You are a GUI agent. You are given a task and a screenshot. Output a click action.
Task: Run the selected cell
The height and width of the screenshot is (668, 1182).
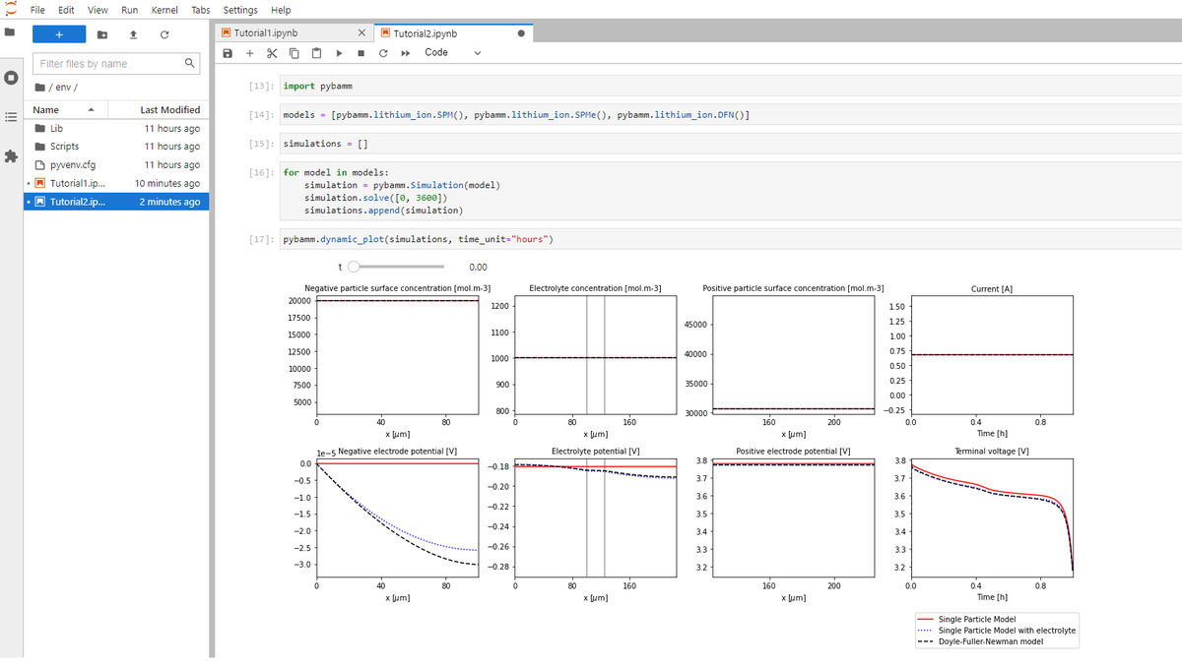[339, 53]
